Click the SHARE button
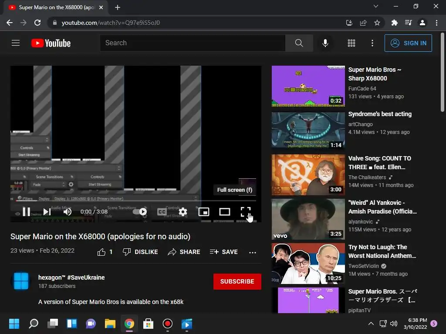This screenshot has height=334, width=446. (184, 252)
